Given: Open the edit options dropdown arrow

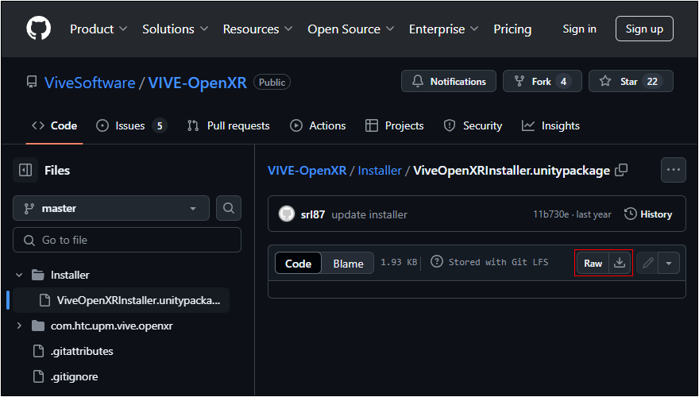Looking at the screenshot, I should click(670, 263).
